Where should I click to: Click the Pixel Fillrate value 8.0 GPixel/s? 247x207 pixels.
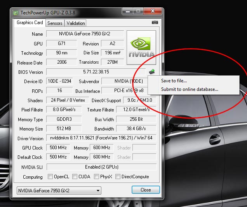pos(64,110)
